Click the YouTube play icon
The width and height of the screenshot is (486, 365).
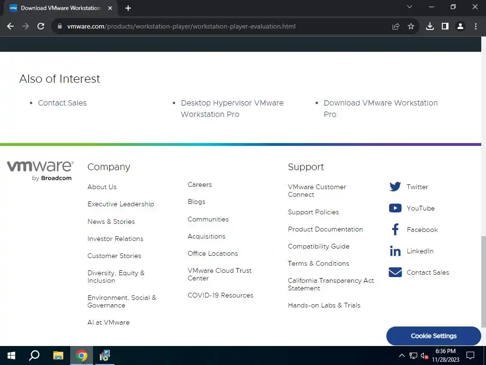tap(395, 208)
